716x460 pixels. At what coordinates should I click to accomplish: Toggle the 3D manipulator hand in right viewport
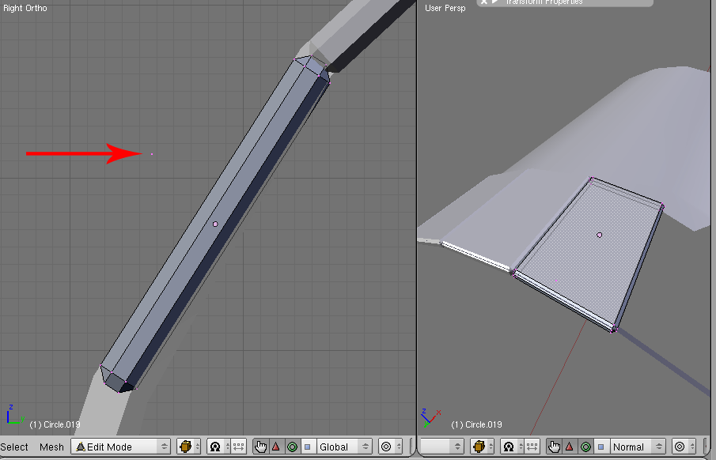point(554,447)
